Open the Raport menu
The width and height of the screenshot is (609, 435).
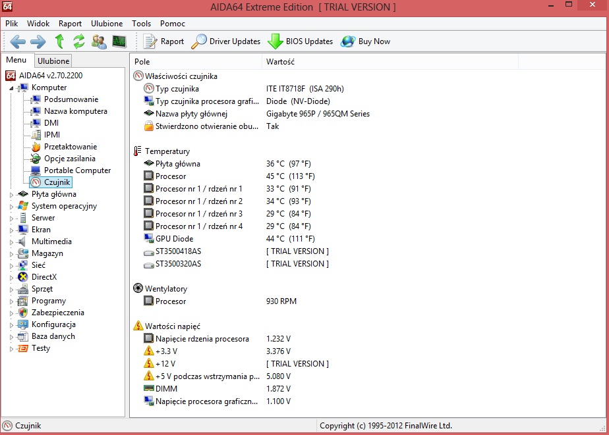point(70,24)
